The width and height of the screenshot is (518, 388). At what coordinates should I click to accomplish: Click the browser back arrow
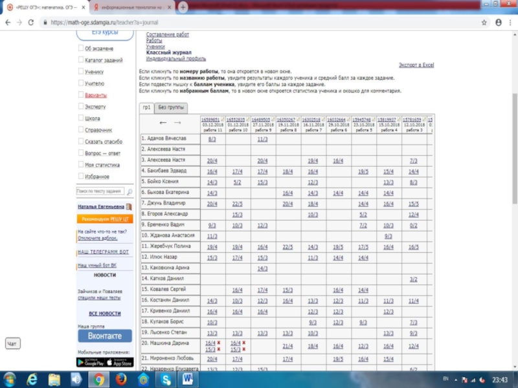8,23
